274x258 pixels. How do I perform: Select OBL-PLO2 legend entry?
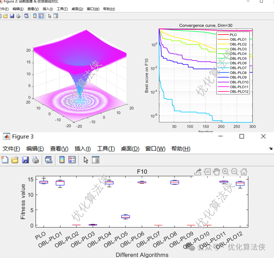click(232, 44)
